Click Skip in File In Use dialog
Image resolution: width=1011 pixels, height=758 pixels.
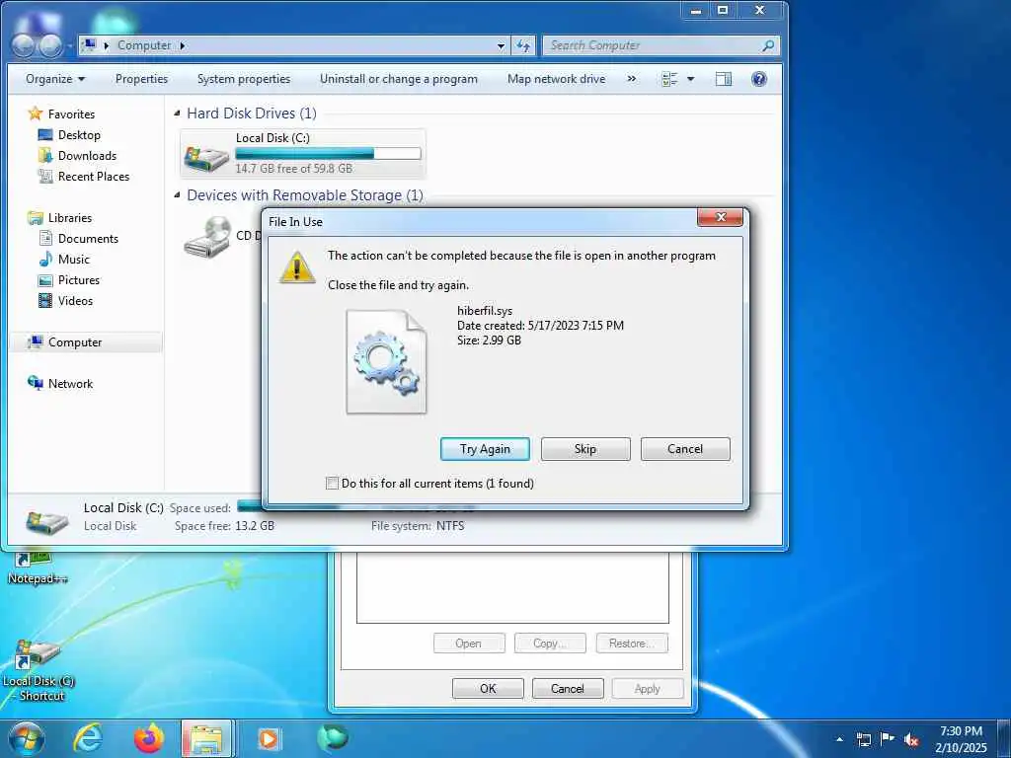click(x=585, y=449)
